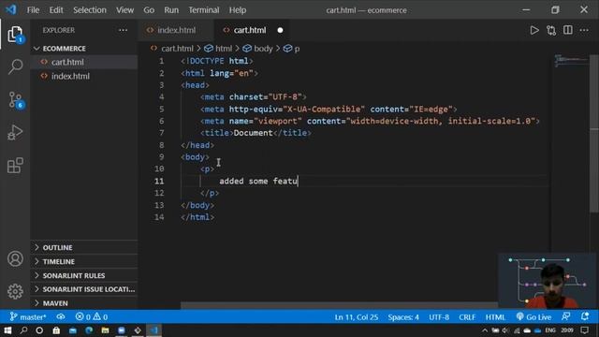The width and height of the screenshot is (599, 337).
Task: Open the Explorer view in activity bar
Action: pyautogui.click(x=15, y=35)
